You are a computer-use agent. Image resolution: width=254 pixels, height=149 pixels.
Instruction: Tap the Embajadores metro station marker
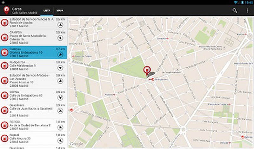click(152, 79)
